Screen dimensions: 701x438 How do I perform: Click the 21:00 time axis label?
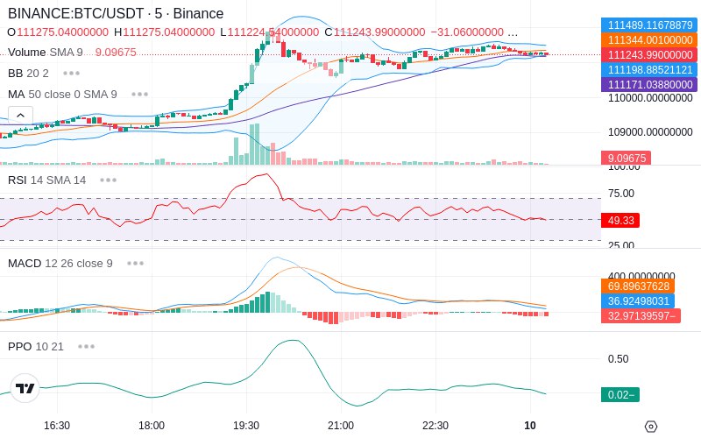coord(341,426)
